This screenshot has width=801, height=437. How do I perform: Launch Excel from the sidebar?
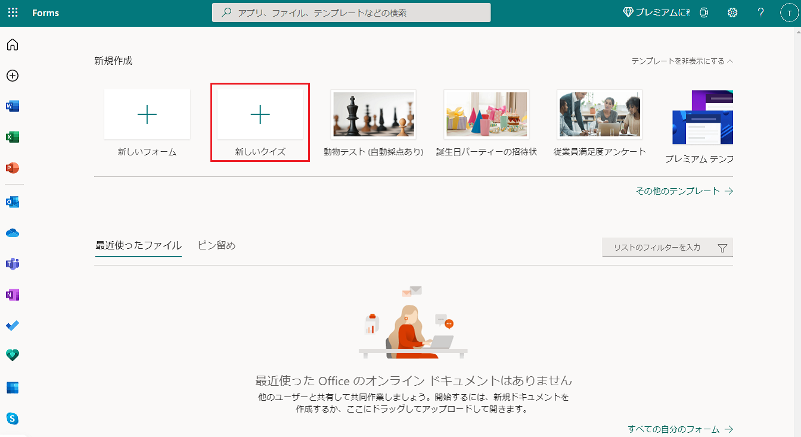coord(13,138)
